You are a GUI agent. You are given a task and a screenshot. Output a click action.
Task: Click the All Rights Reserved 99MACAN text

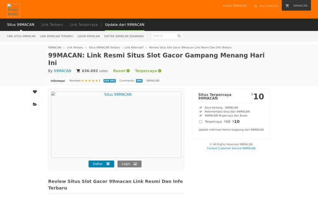point(231,144)
